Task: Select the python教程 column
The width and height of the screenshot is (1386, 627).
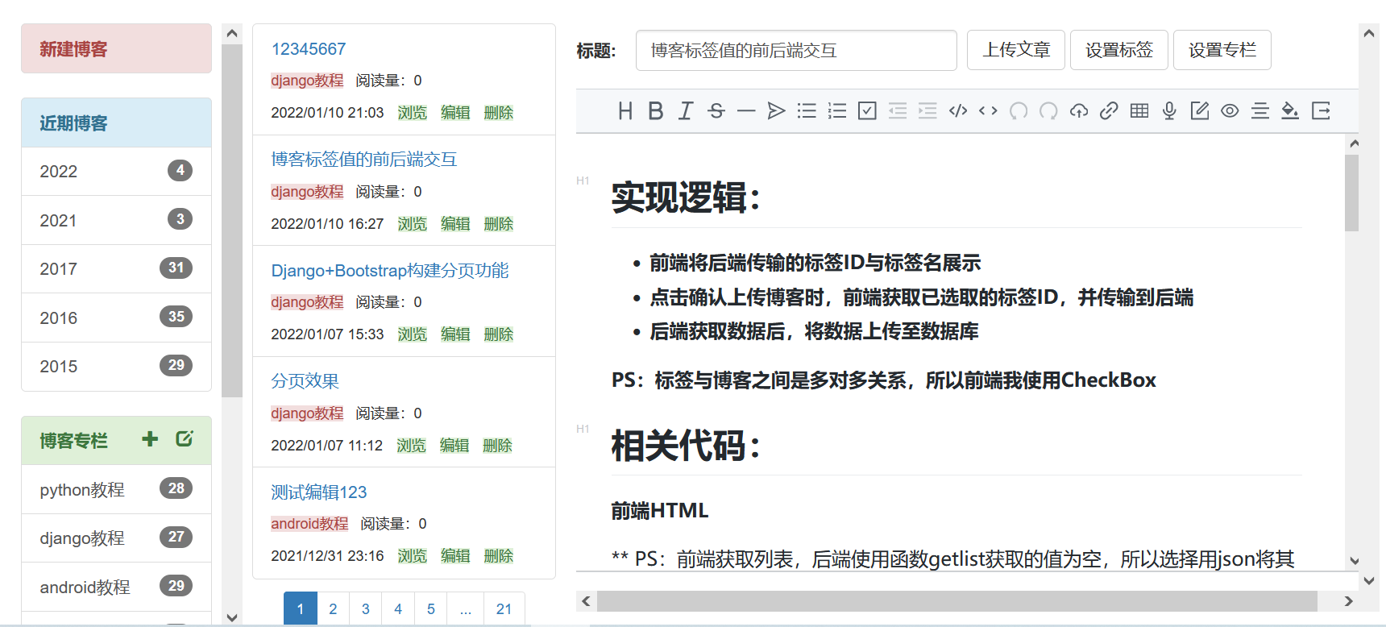Action: [x=116, y=489]
